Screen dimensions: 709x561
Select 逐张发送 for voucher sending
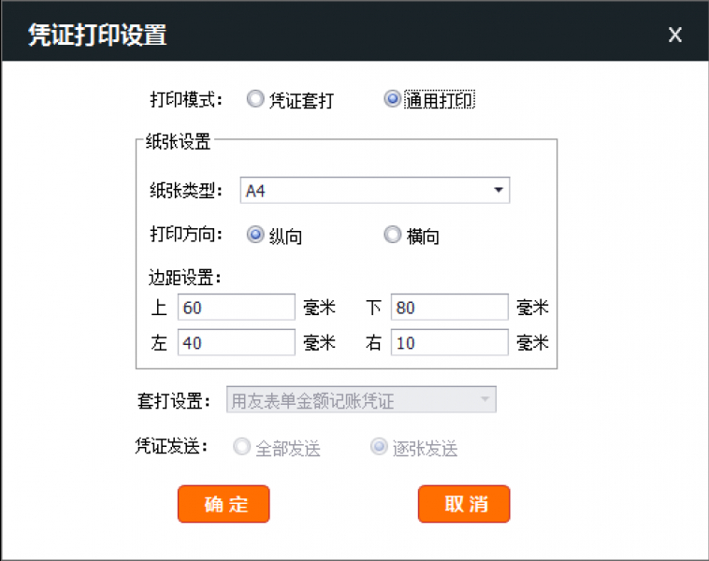(x=379, y=448)
